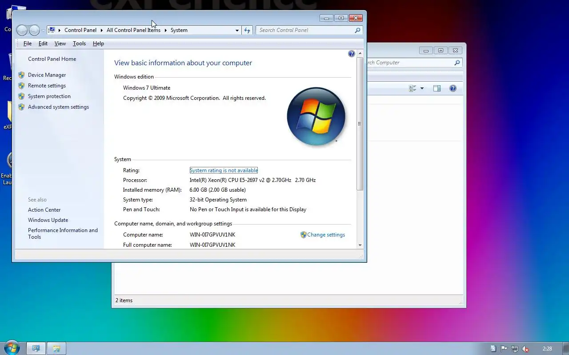This screenshot has width=569, height=355.
Task: Click the 'Windows 7 Ultimate' text
Action: [147, 88]
